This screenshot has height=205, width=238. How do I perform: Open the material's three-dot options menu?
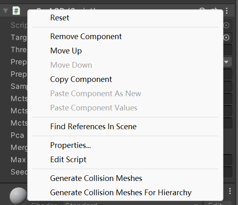[x=230, y=191]
